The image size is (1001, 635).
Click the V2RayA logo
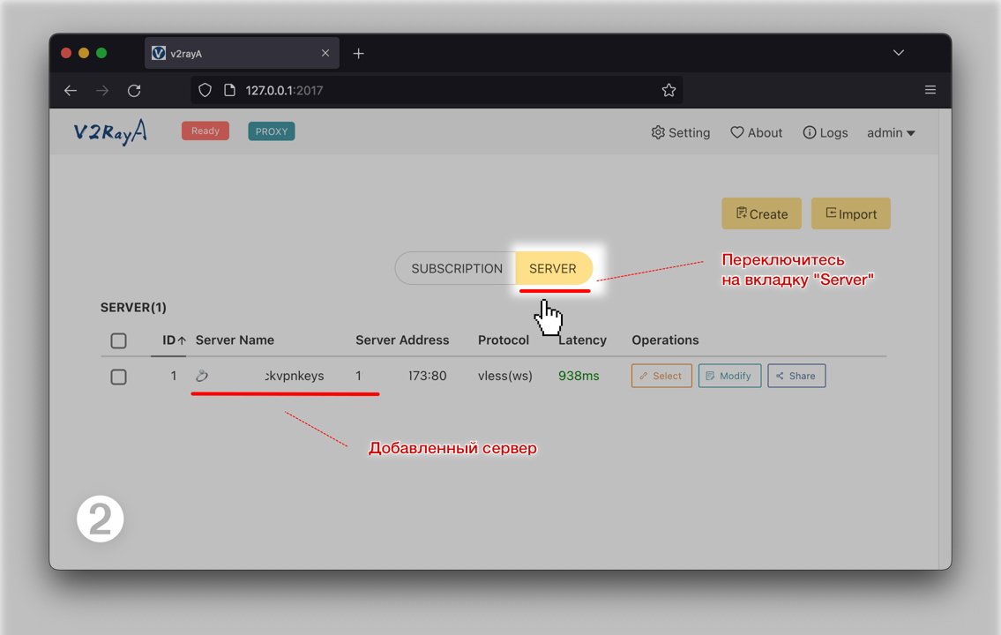coord(110,131)
